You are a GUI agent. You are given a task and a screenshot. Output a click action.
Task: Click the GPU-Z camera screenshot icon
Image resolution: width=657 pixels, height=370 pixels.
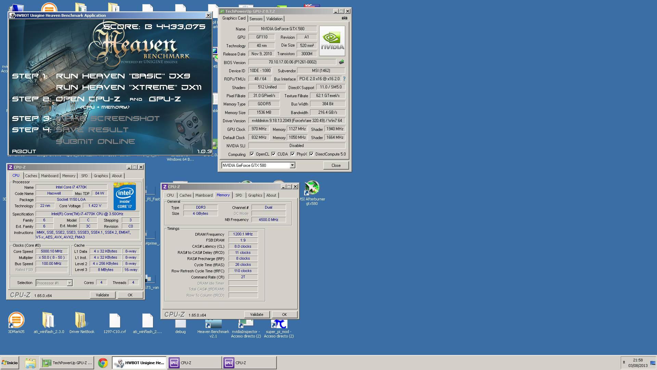345,18
